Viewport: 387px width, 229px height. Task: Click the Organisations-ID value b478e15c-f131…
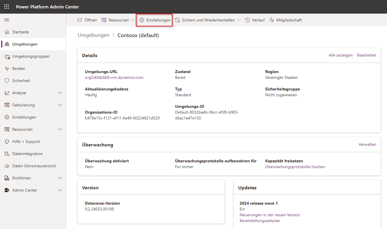pyautogui.click(x=122, y=118)
